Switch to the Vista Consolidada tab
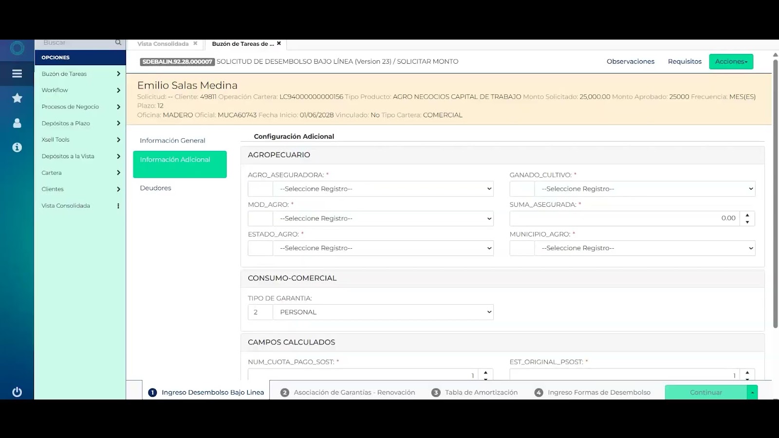Image resolution: width=779 pixels, height=438 pixels. [x=162, y=44]
